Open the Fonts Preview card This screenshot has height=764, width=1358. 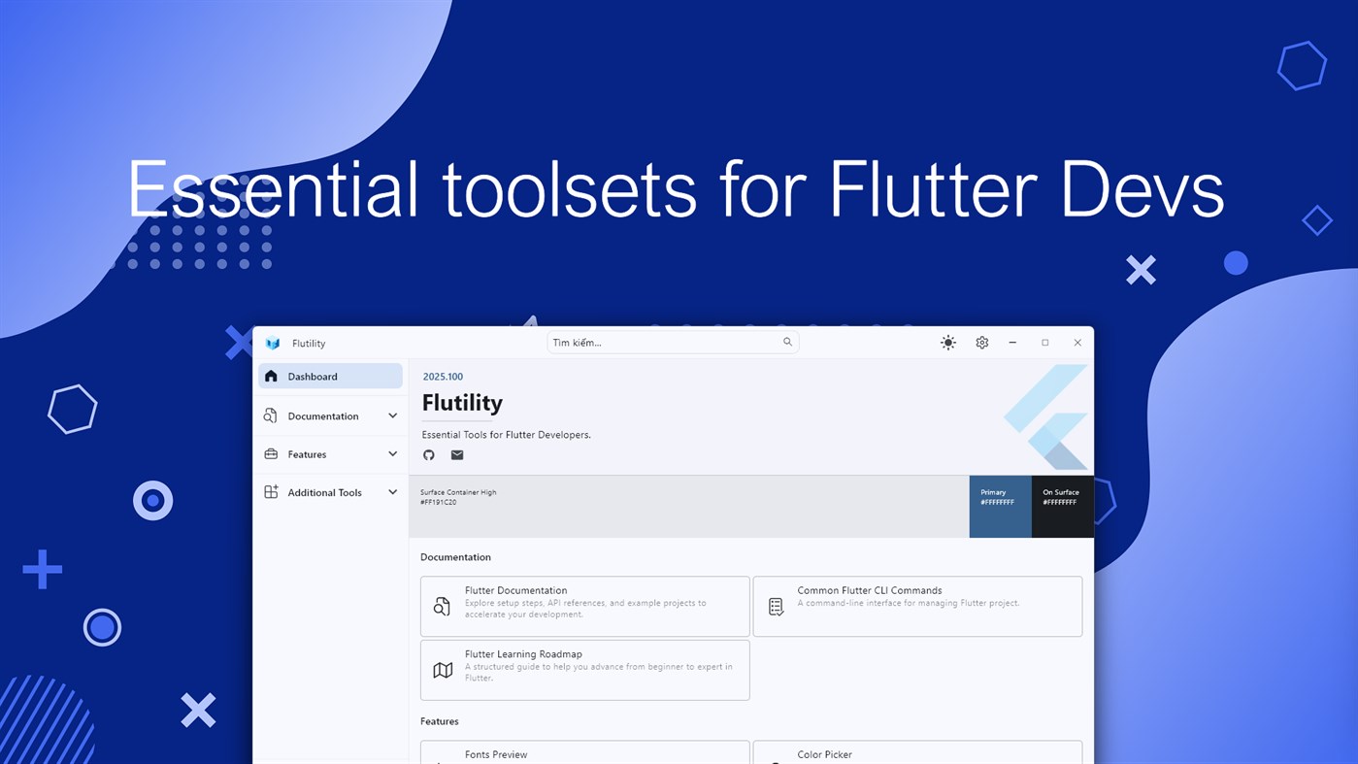click(x=585, y=752)
